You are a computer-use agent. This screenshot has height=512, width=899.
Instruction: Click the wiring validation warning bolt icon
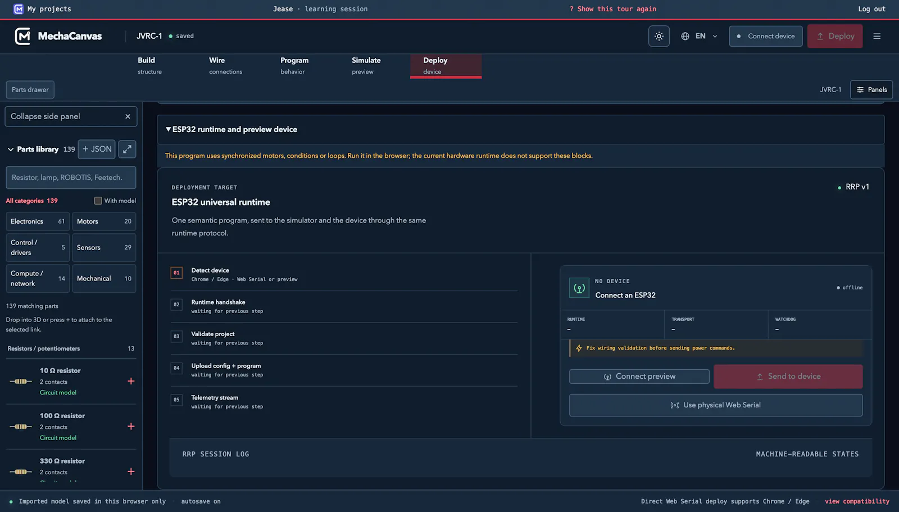click(579, 348)
